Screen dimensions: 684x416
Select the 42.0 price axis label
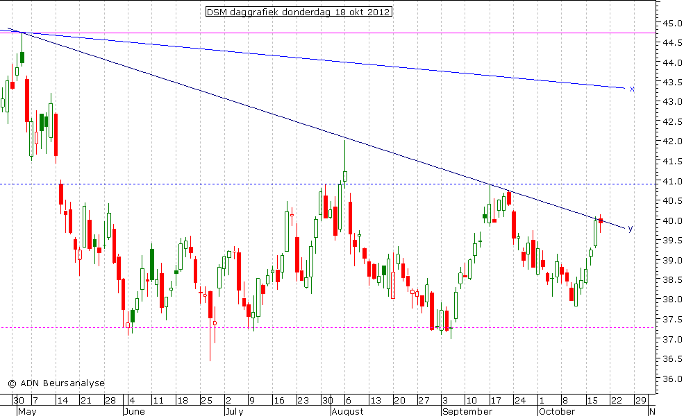tap(672, 141)
